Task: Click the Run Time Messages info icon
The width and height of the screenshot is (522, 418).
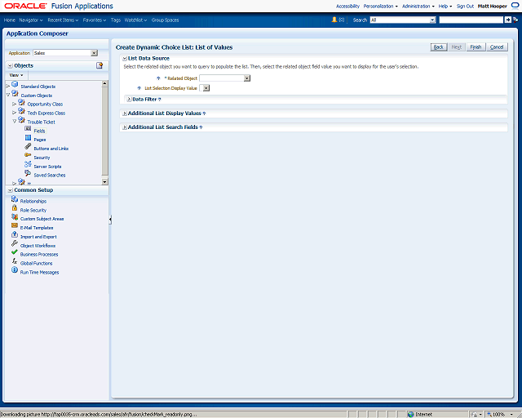Action: click(15, 270)
